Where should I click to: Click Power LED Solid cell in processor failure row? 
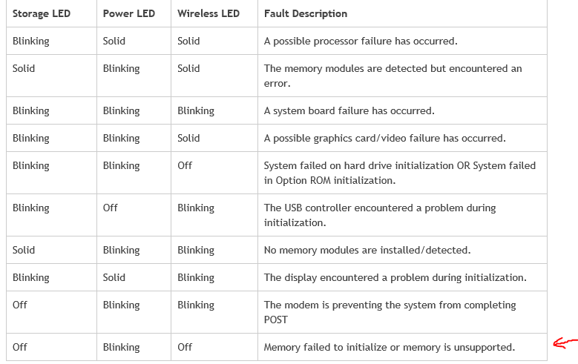[x=114, y=41]
